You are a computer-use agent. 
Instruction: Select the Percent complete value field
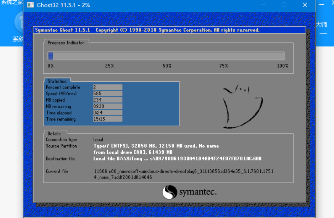(x=107, y=87)
